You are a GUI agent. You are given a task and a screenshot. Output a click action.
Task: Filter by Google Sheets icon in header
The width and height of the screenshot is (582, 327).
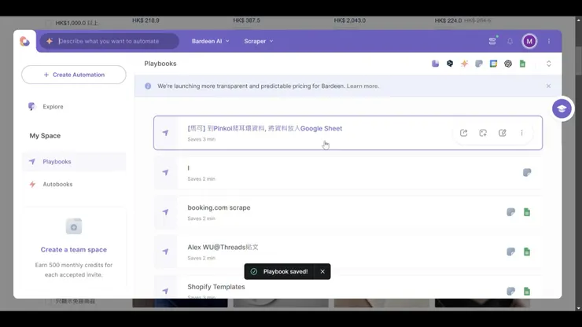[x=522, y=64]
